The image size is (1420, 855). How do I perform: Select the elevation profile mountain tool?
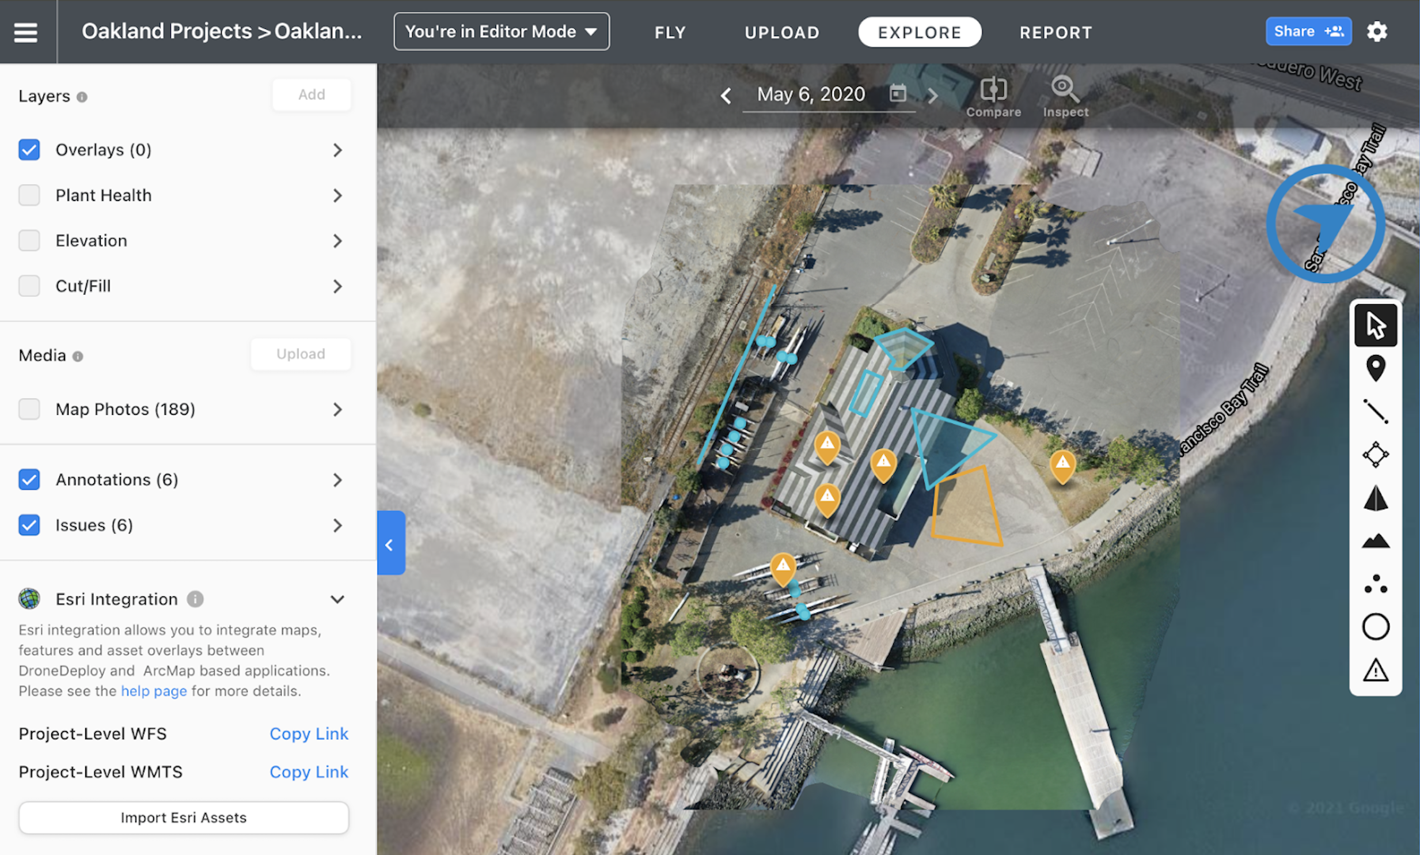point(1375,541)
